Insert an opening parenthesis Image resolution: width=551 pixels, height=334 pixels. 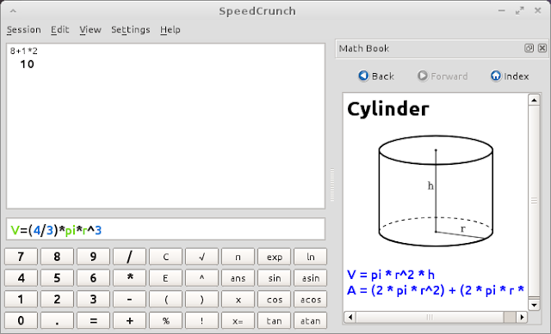165,300
